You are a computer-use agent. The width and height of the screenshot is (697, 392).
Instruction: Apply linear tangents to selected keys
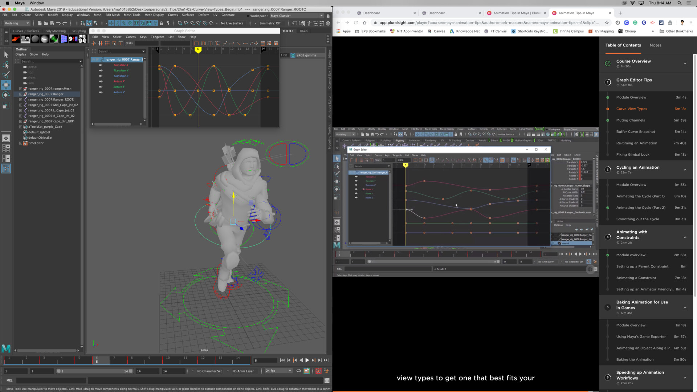[x=239, y=43]
